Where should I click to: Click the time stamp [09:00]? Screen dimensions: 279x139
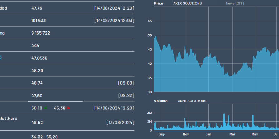coord(126,83)
